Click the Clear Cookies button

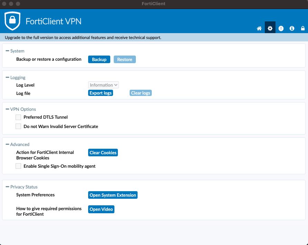(103, 153)
